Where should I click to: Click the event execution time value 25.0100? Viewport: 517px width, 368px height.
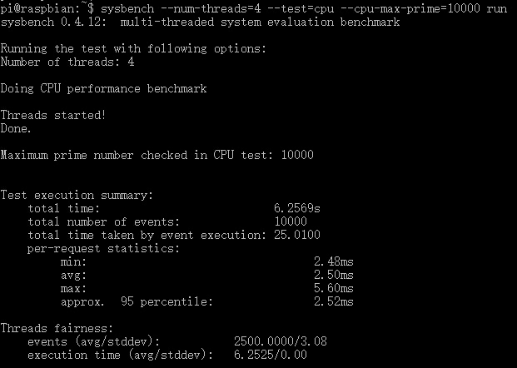pos(296,235)
